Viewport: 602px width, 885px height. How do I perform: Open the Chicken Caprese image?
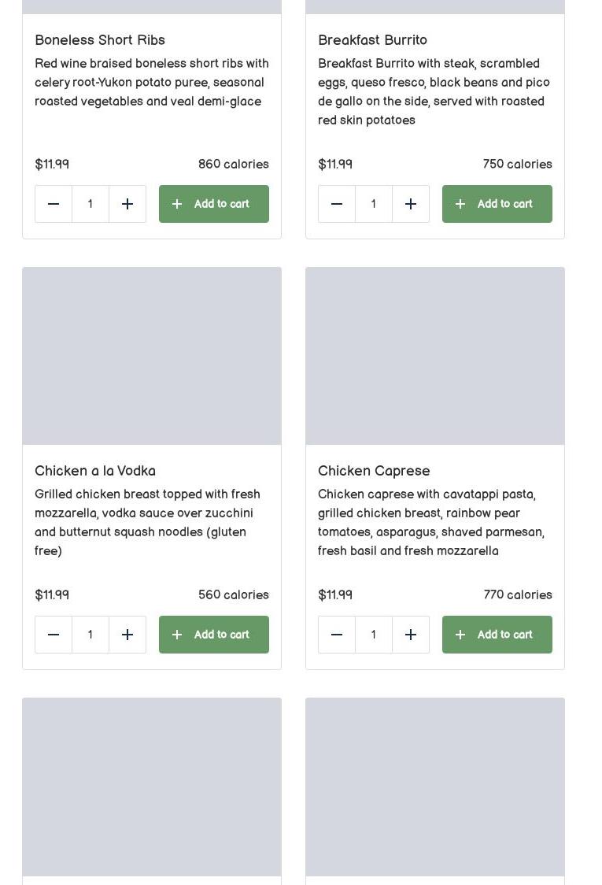435,356
